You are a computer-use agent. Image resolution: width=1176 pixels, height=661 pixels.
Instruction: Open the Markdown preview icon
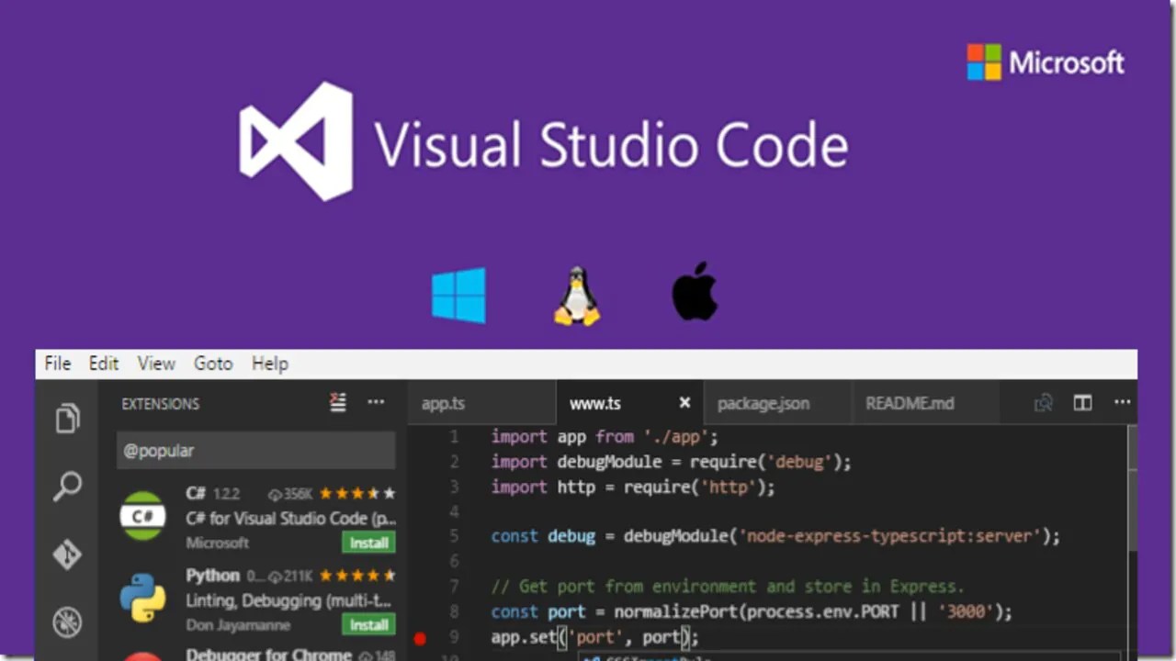1044,403
